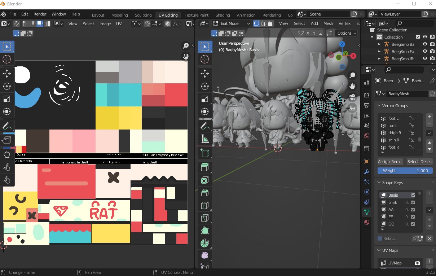Toggle UV sync selection
Image resolution: width=436 pixels, height=276 pixels.
pyautogui.click(x=17, y=24)
